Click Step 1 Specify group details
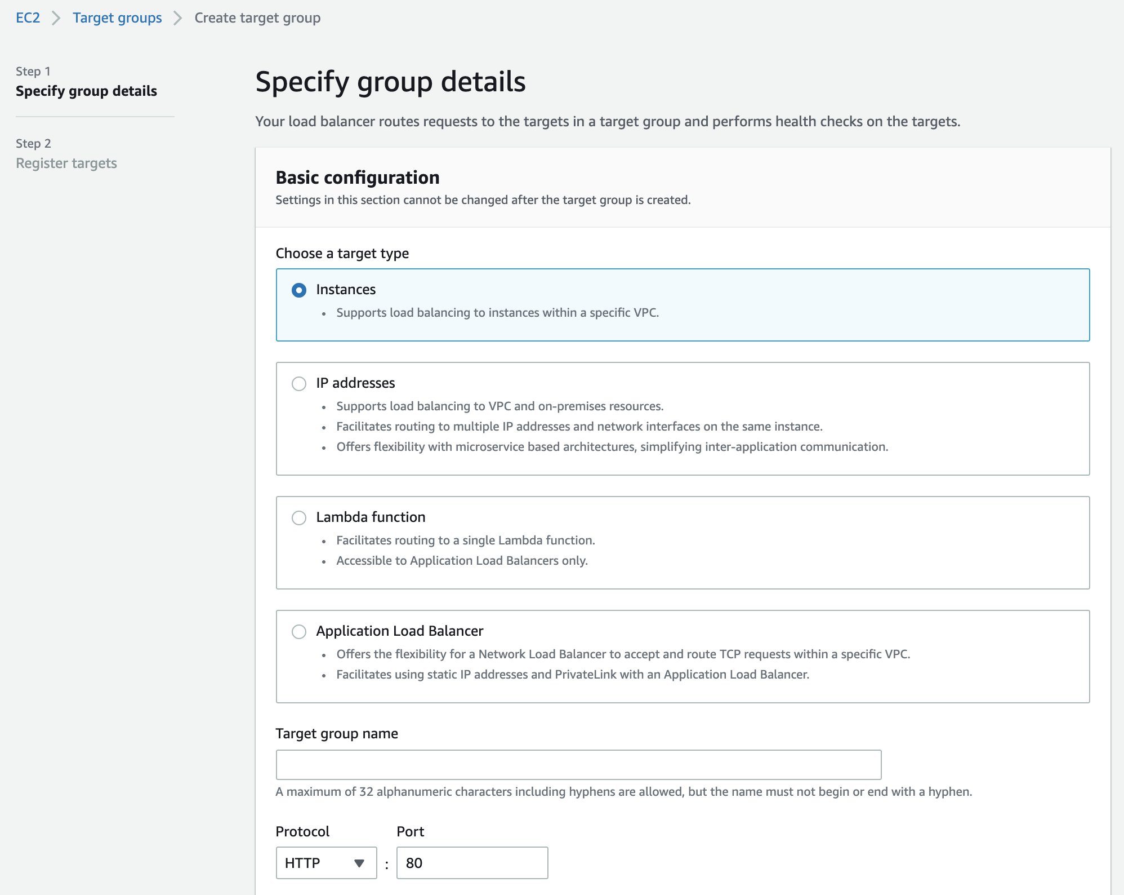Screen dimensions: 1124x895 point(86,91)
